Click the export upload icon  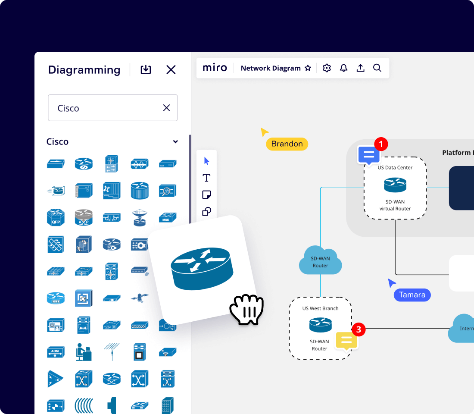point(360,68)
